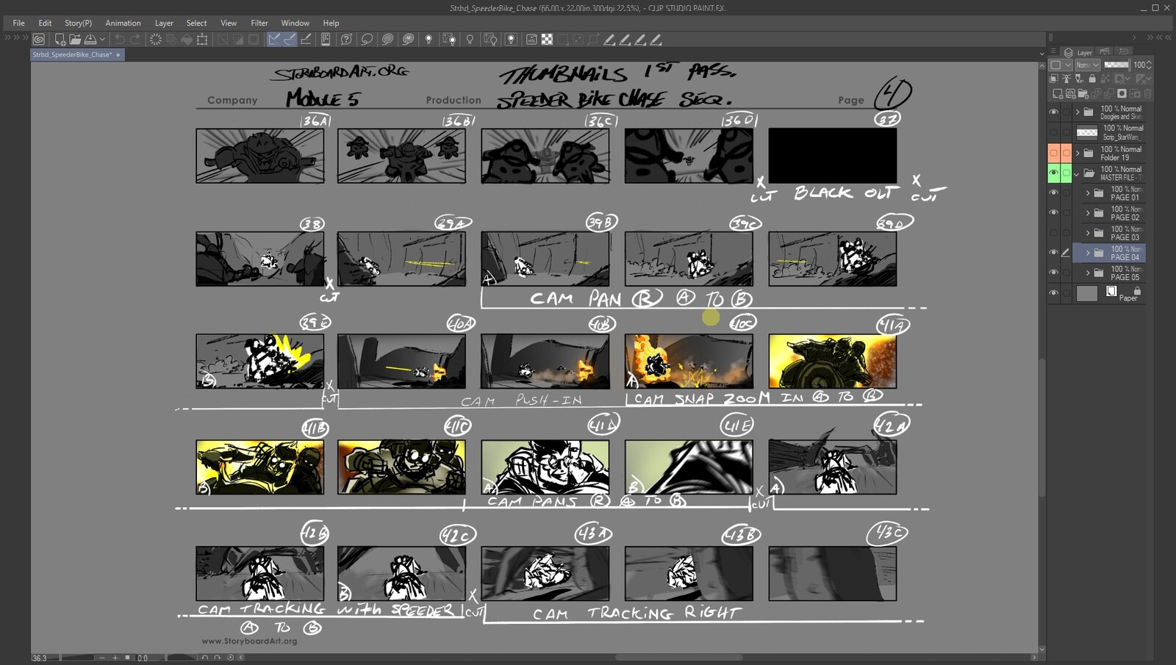Viewport: 1176px width, 665px height.
Task: Open the smartphone/tablet settings icon
Action: pos(326,40)
